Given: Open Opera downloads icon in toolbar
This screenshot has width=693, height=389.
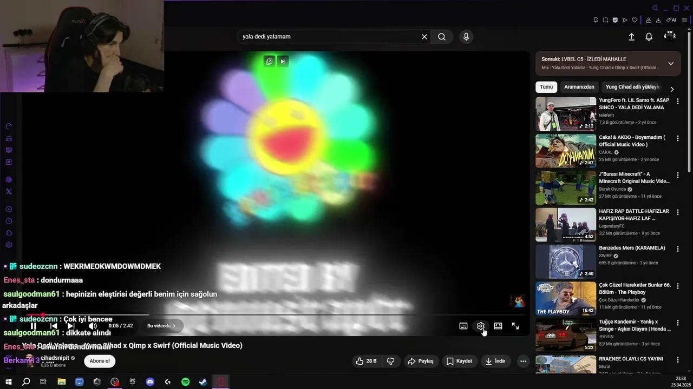Looking at the screenshot, I should point(658,20).
